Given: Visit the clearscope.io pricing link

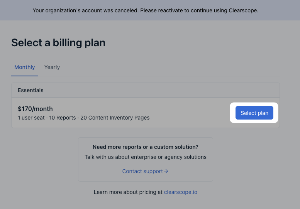Looking at the screenshot, I should point(180,192).
